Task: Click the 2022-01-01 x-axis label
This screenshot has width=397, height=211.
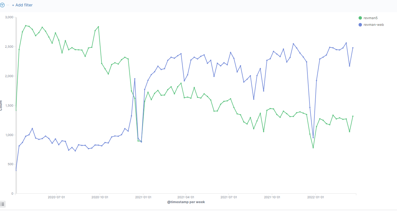Action: pos(316,197)
